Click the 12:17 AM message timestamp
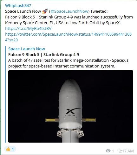Image resolution: width=137 pixels, height=155 pixels. [125, 151]
